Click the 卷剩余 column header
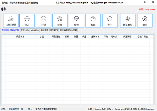Screen dimensions: 157x111 click(x=114, y=37)
